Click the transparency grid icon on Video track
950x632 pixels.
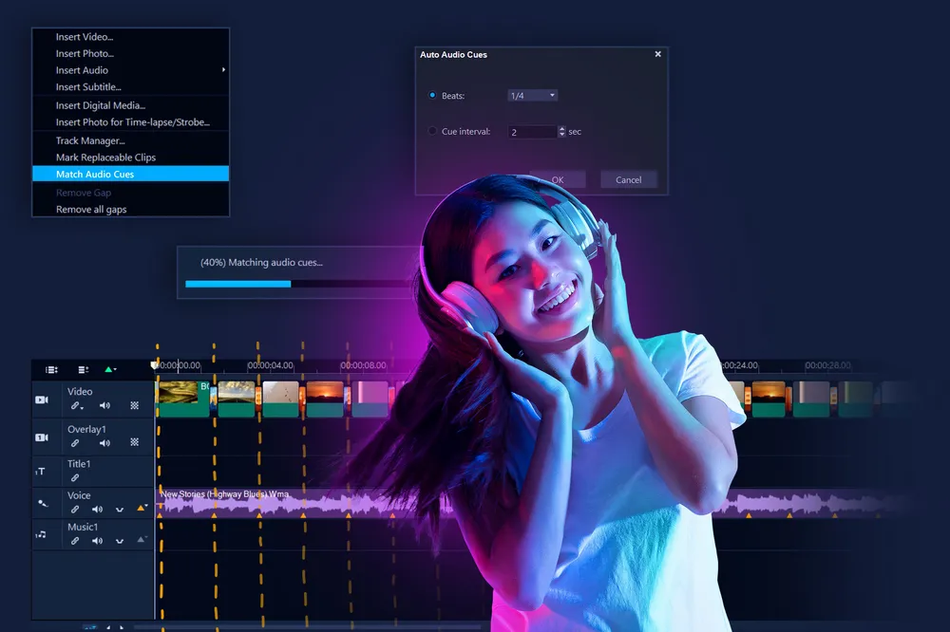pyautogui.click(x=134, y=406)
